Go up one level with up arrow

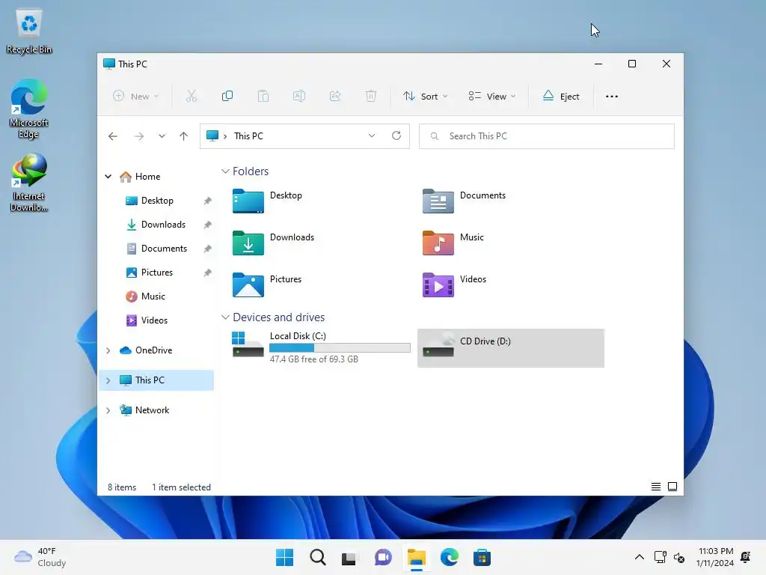tap(184, 136)
